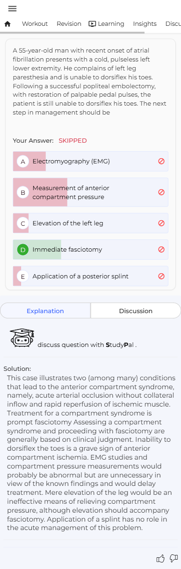Click strike-out icon on Electromyography option
181x569 pixels.
(x=161, y=161)
